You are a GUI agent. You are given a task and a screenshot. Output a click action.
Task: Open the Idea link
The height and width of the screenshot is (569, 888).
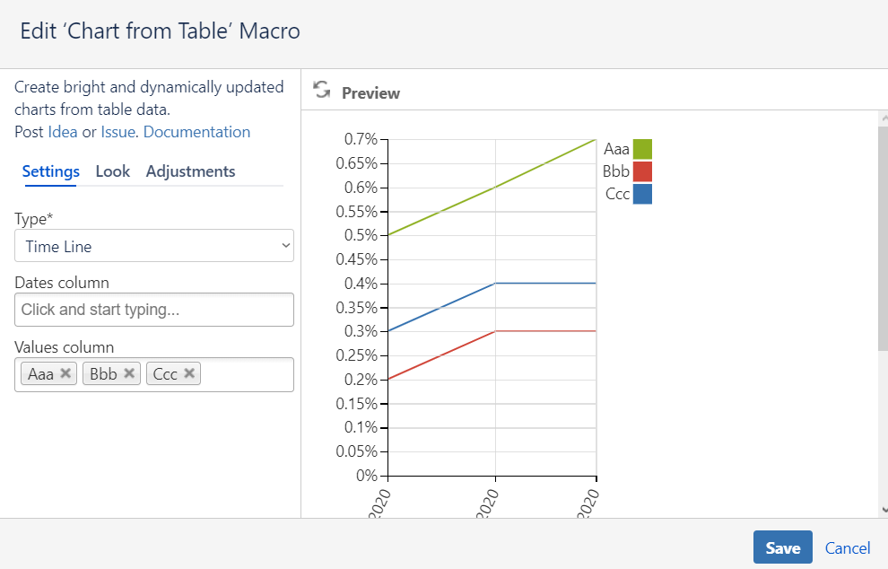coord(63,132)
